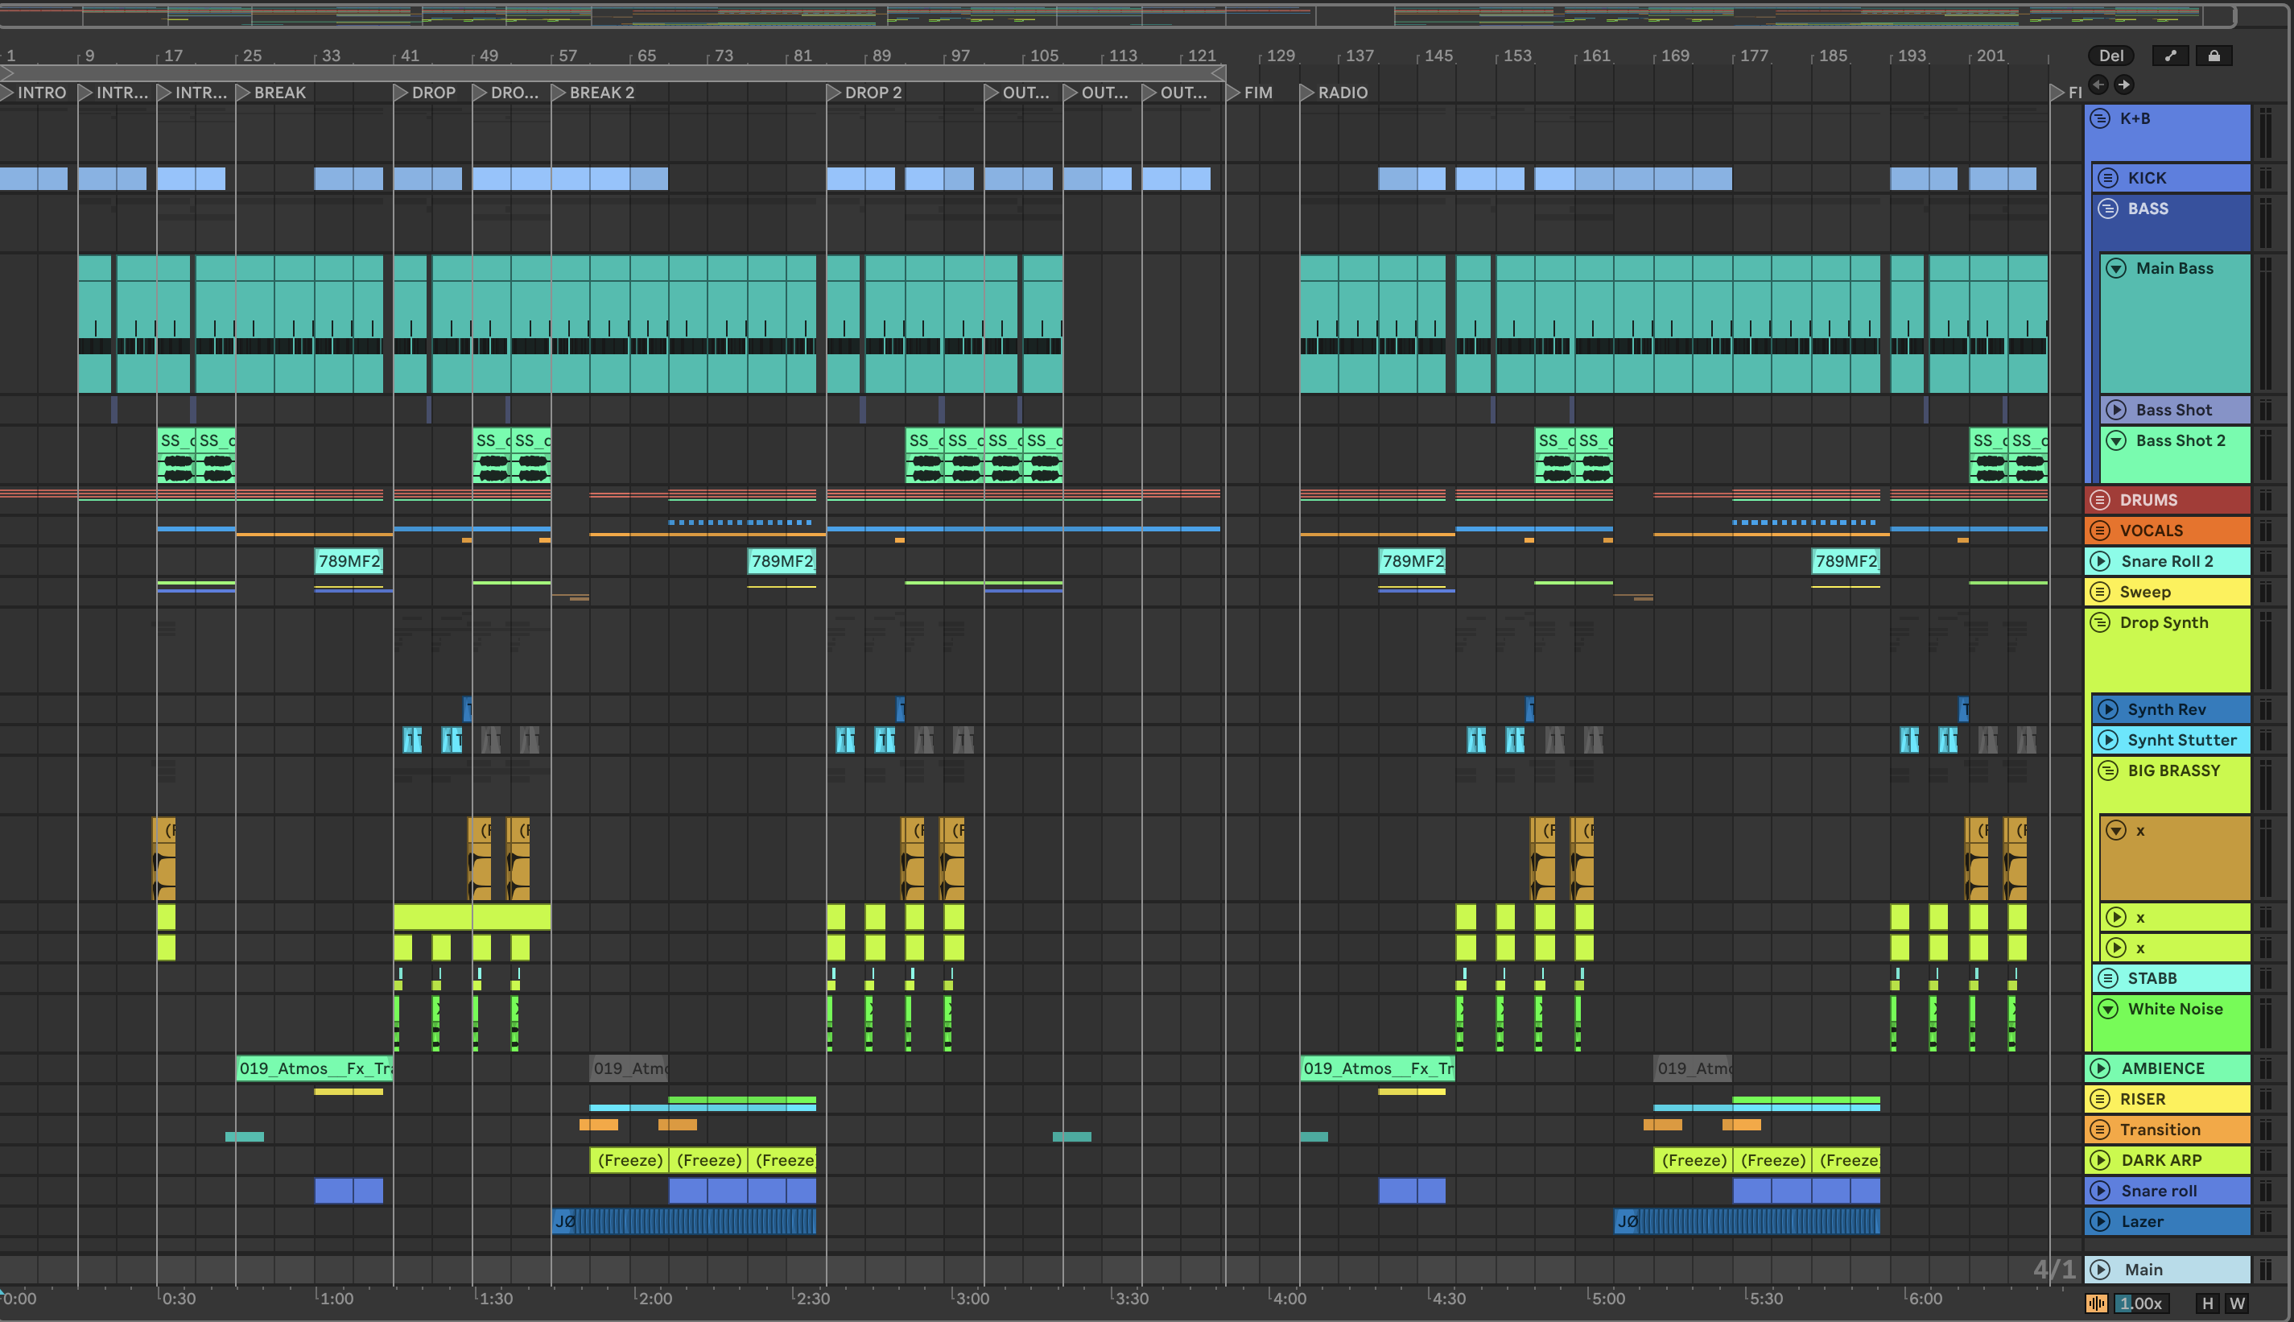Fold the K+B group track
This screenshot has width=2294, height=1322.
(x=2100, y=118)
